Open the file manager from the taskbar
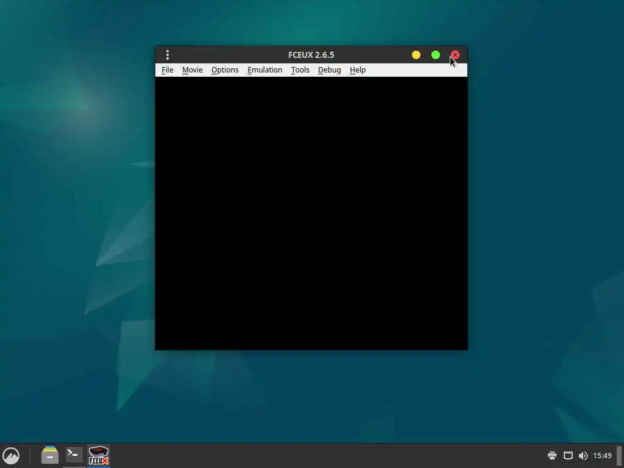This screenshot has width=624, height=468. click(50, 455)
